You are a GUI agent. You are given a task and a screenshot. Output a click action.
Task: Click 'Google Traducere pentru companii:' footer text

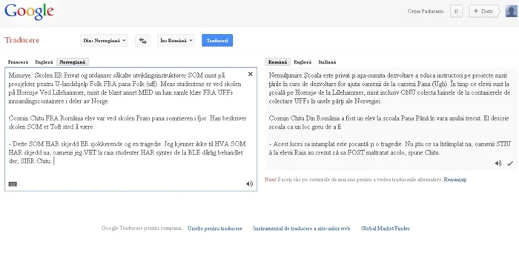[142, 228]
